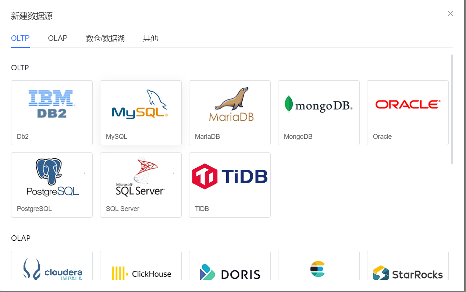The image size is (466, 292).
Task: Pick the StarRocks logo
Action: [x=408, y=273]
